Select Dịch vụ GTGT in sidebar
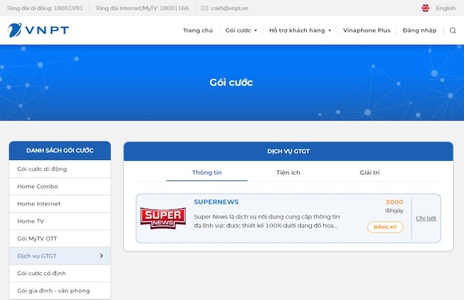 (60, 256)
